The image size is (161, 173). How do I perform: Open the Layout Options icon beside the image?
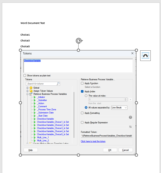pos(145,56)
